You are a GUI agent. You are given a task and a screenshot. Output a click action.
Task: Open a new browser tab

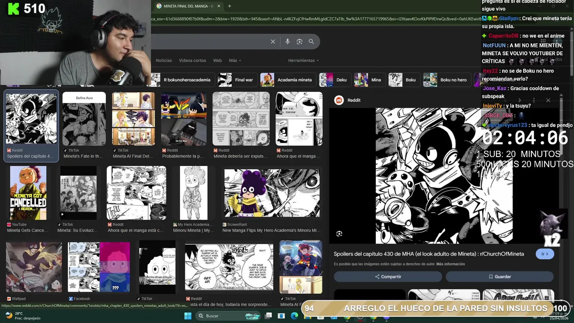[230, 6]
